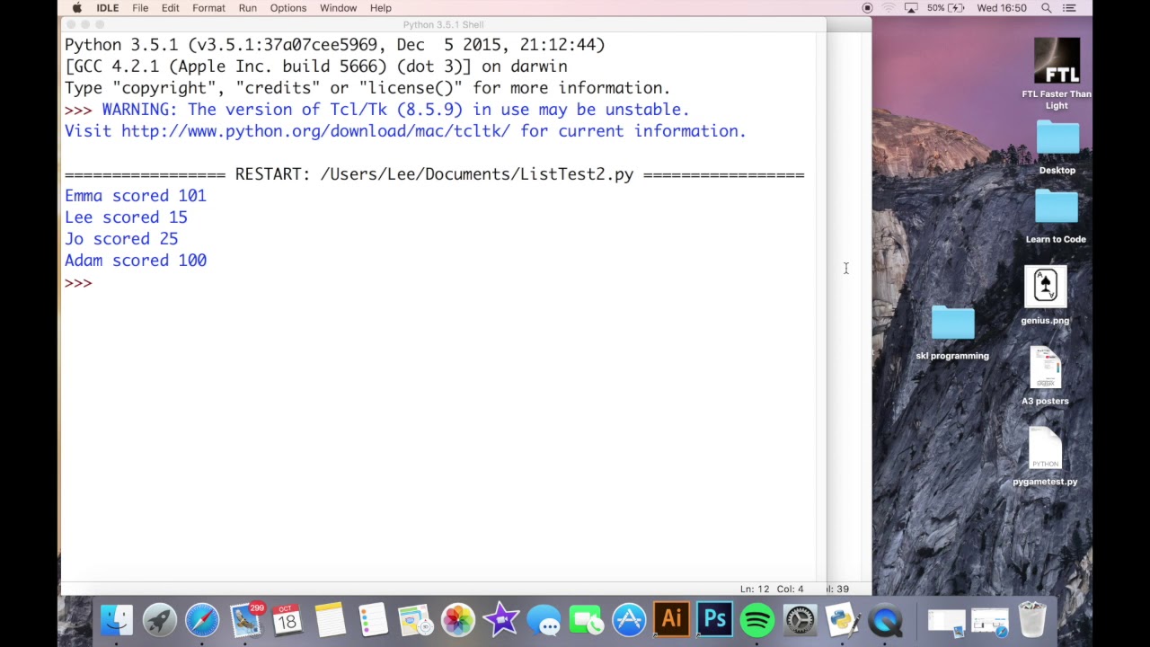Open App Store from the Dock

tap(629, 620)
